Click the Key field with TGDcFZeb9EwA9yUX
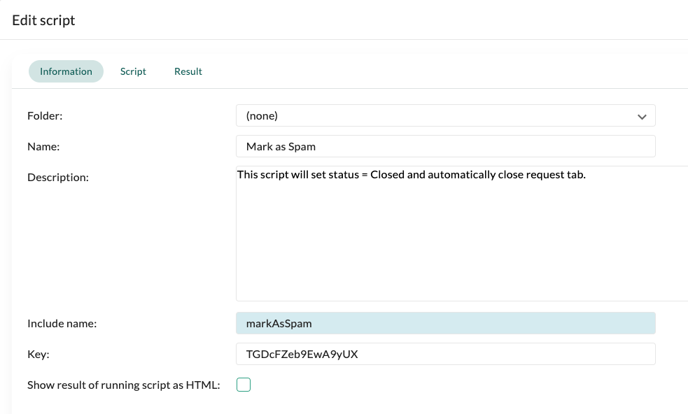This screenshot has width=688, height=414. point(445,354)
